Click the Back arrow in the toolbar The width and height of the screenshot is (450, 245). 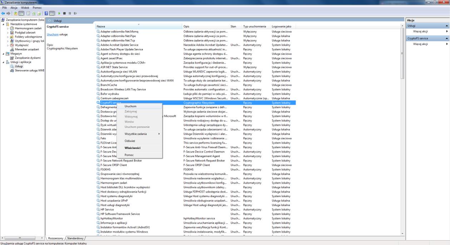coord(3,13)
